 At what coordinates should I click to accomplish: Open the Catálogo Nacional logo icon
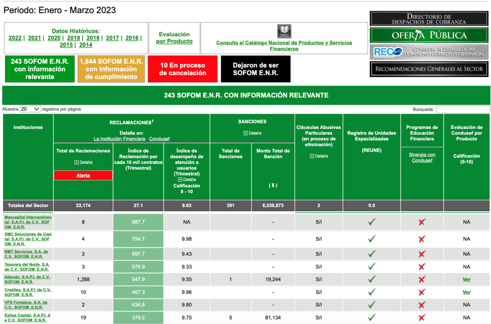284,31
